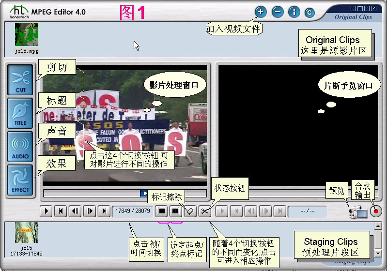Switch to TITLE mode
Image resolution: width=387 pixels, height=271 pixels.
point(20,113)
